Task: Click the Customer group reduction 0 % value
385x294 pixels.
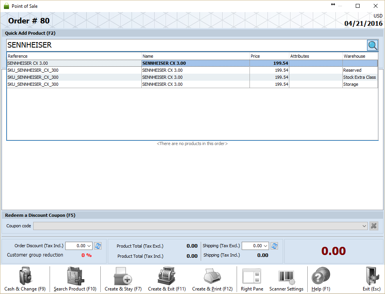Action: pyautogui.click(x=86, y=255)
